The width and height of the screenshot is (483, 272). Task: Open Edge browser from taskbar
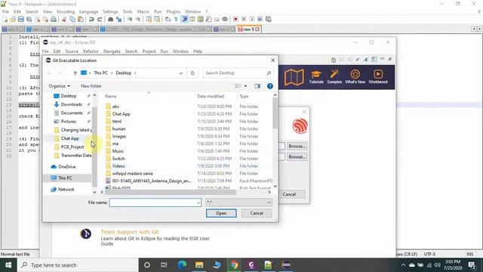182,265
